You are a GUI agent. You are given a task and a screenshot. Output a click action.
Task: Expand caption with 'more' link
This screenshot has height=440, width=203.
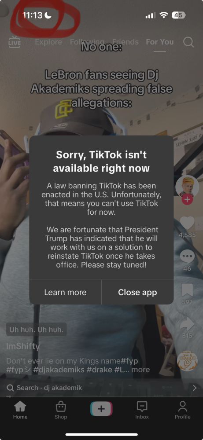140,370
